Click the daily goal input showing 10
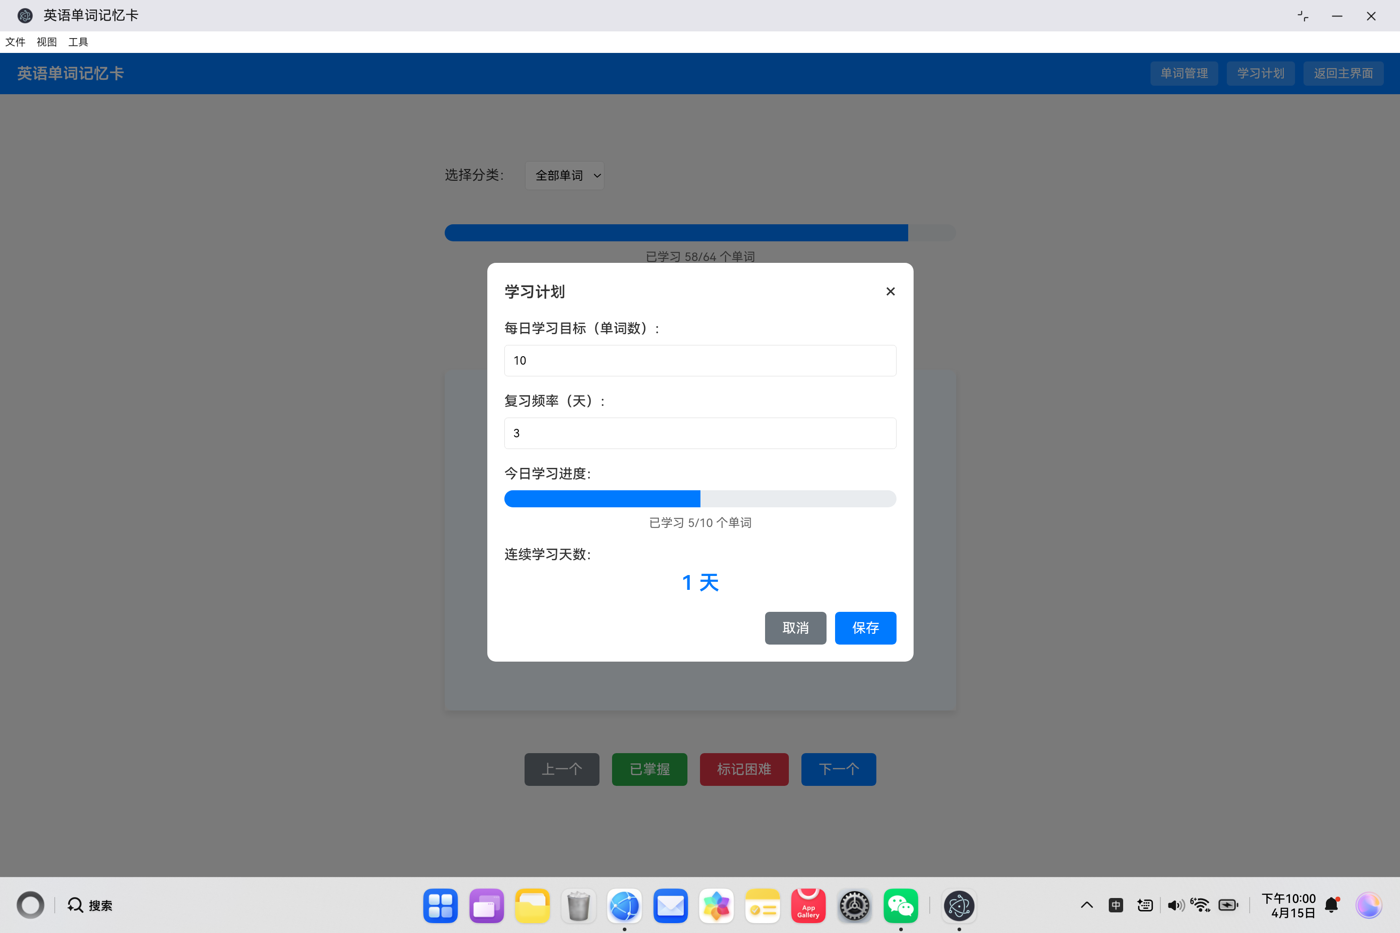Image resolution: width=1400 pixels, height=933 pixels. 700,361
